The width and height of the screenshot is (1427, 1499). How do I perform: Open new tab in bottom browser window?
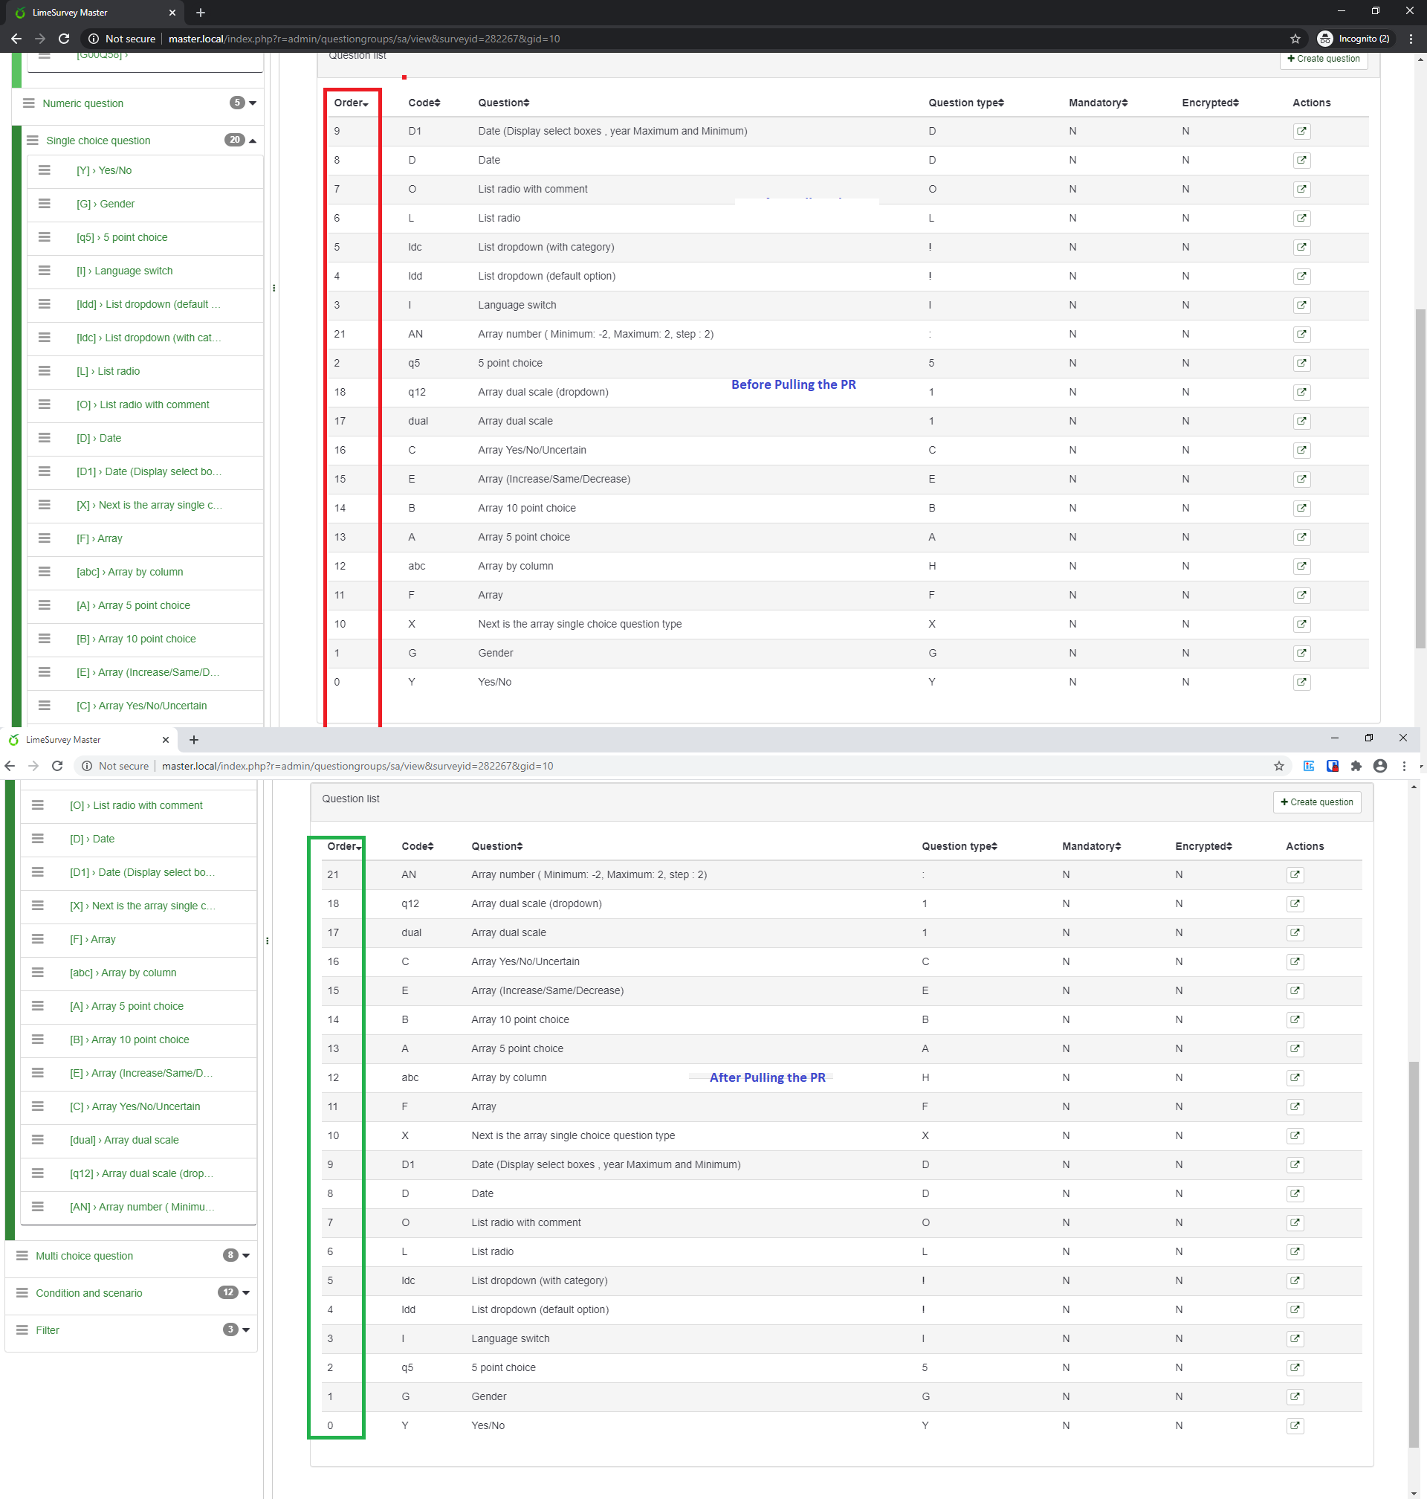194,740
